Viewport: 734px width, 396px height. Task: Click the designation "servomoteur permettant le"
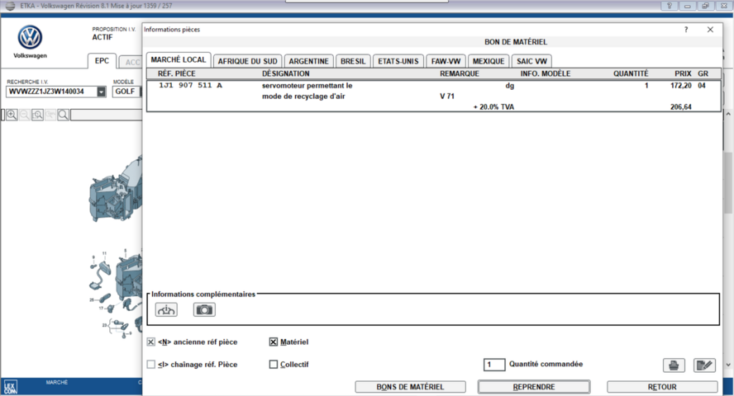tap(307, 86)
